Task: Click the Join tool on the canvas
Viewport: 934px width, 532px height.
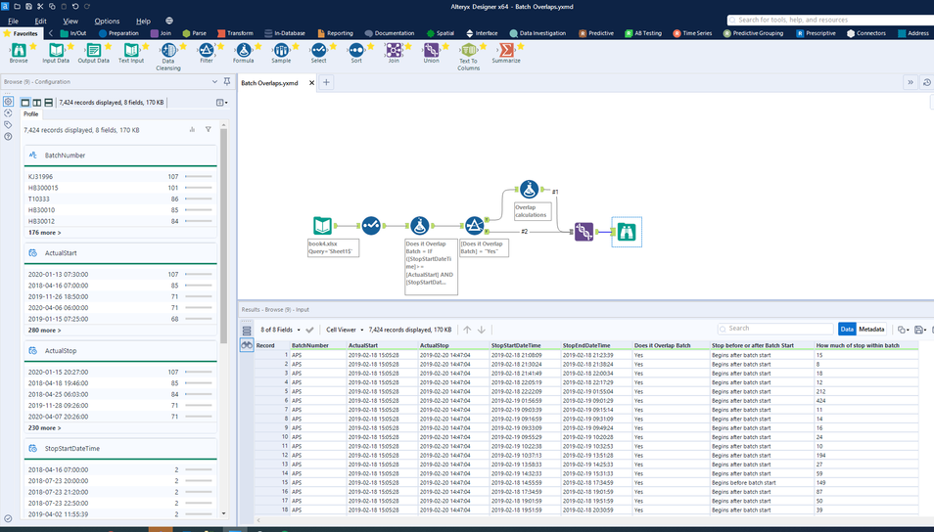Action: click(x=584, y=232)
